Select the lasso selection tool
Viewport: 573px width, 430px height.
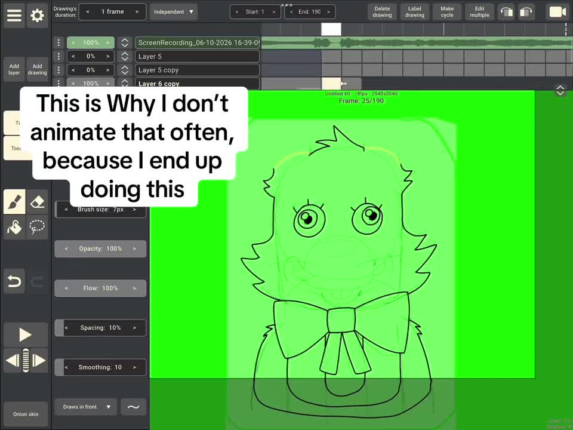pyautogui.click(x=37, y=227)
